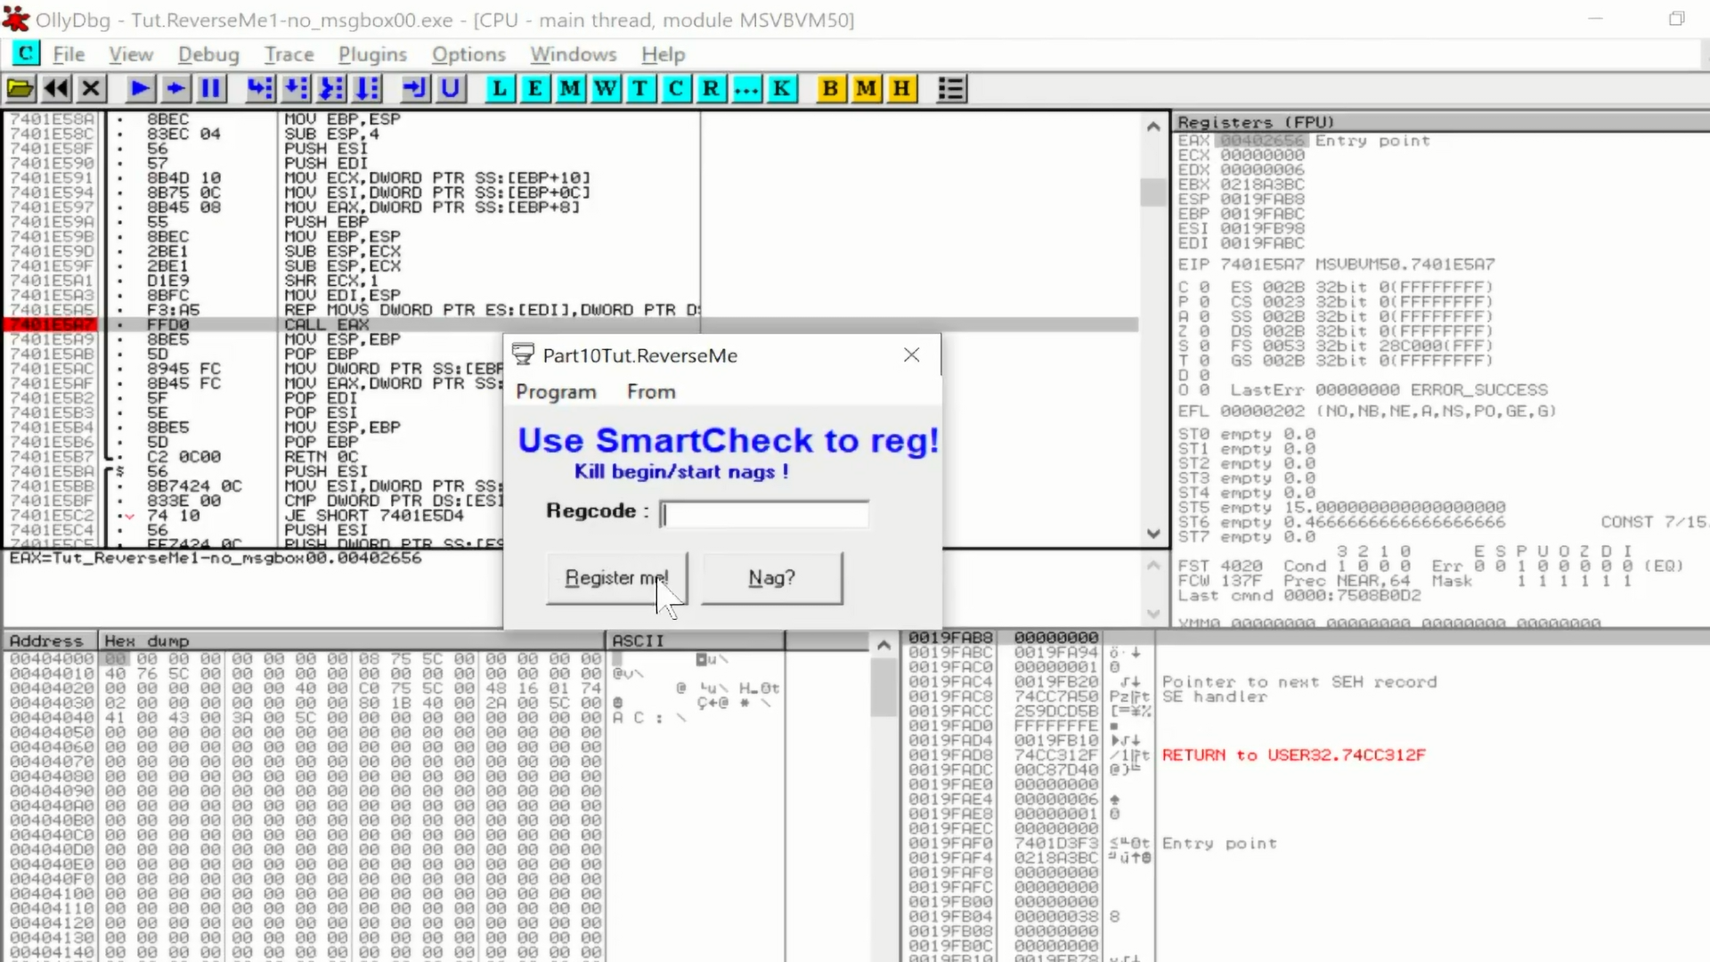Open From menu in ReverseMe dialog

tap(651, 392)
